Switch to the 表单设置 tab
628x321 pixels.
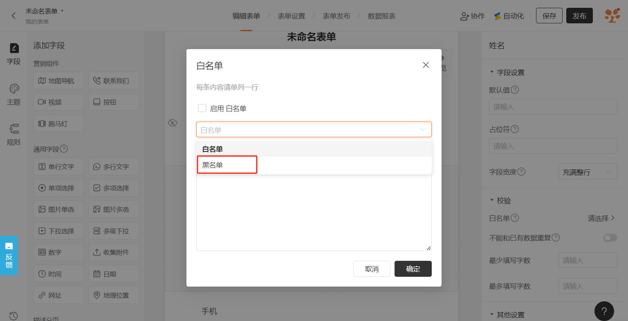coord(292,16)
